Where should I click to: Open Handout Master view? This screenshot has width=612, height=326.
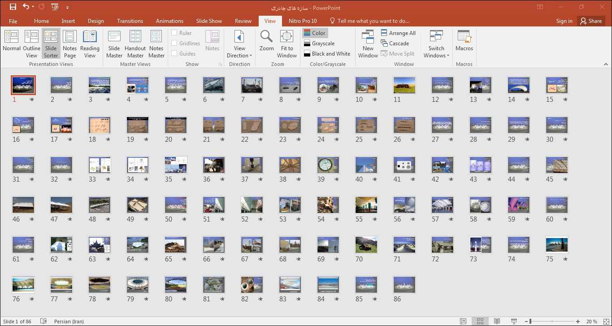135,43
